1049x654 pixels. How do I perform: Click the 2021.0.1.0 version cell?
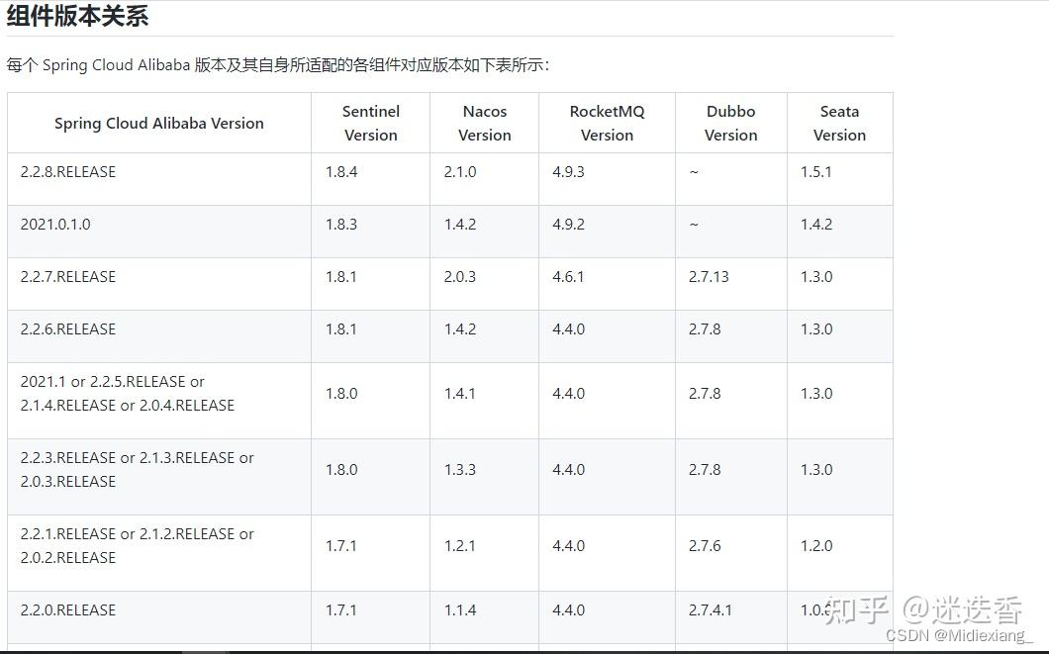pyautogui.click(x=55, y=225)
